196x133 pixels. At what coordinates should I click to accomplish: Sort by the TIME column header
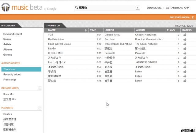click(96, 30)
